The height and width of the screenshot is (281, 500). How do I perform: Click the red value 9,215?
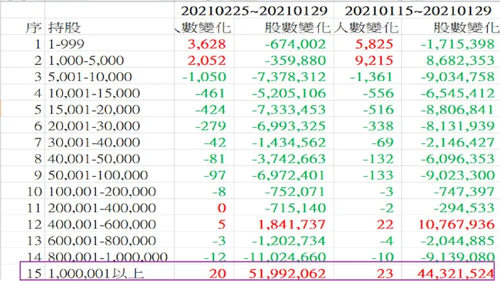point(374,61)
